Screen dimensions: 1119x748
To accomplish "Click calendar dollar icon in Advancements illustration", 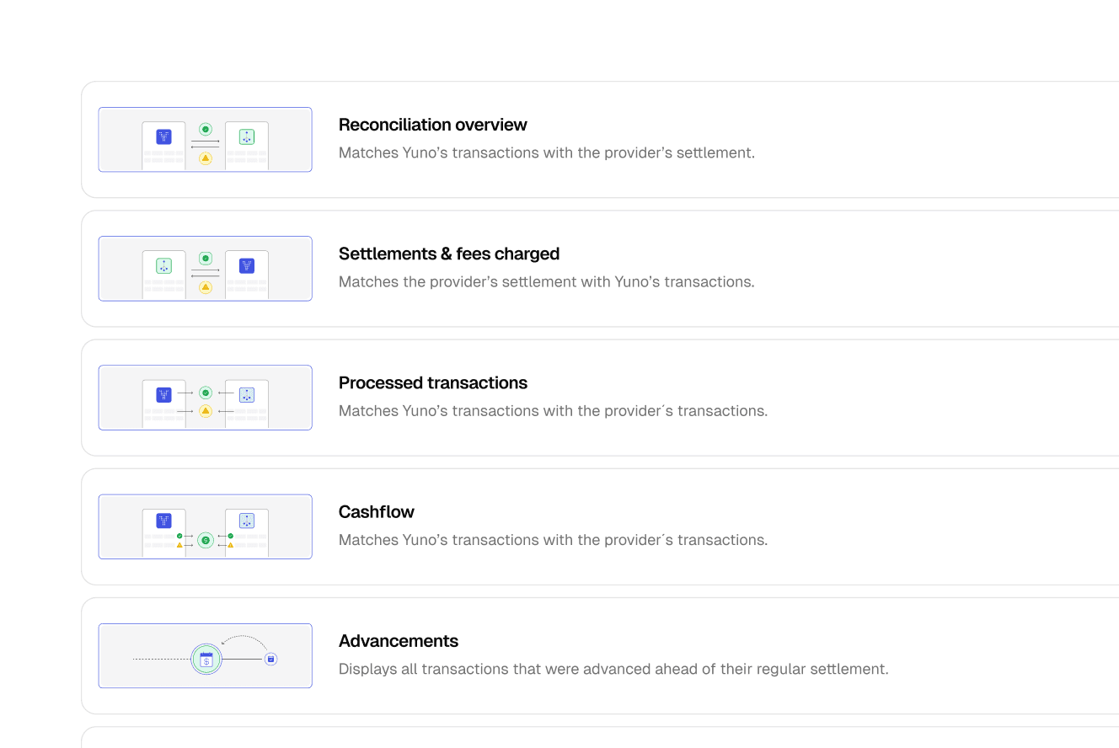I will point(206,660).
